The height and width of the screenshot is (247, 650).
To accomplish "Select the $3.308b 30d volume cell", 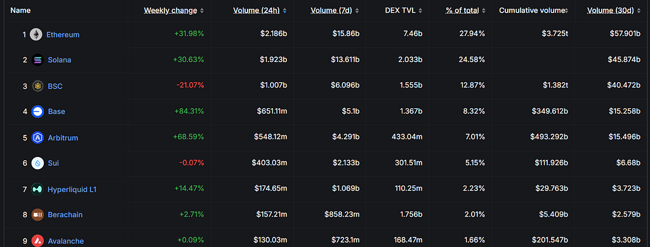I will tap(627, 241).
